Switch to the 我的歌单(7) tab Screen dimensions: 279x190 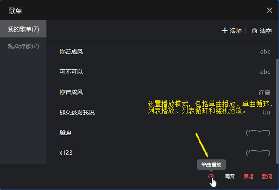click(23, 29)
